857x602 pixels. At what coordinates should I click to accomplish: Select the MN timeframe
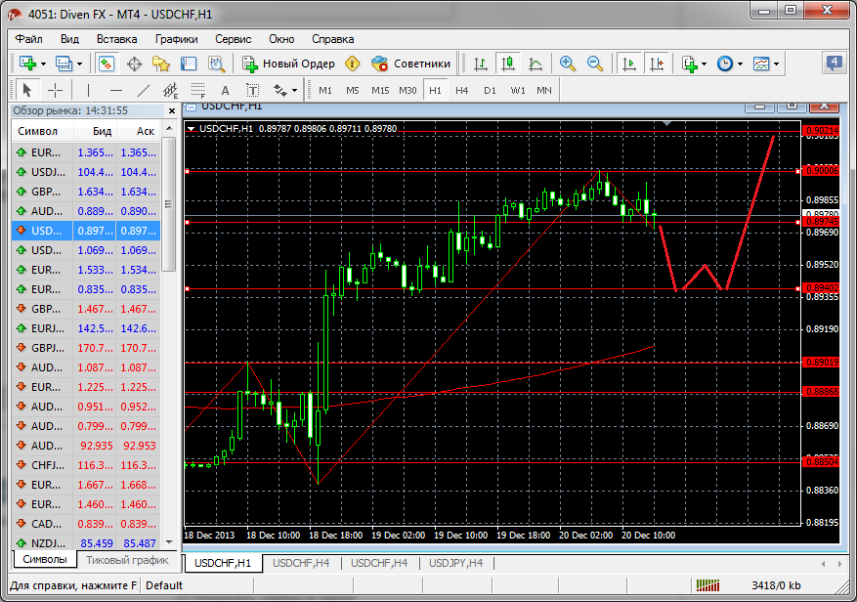544,90
